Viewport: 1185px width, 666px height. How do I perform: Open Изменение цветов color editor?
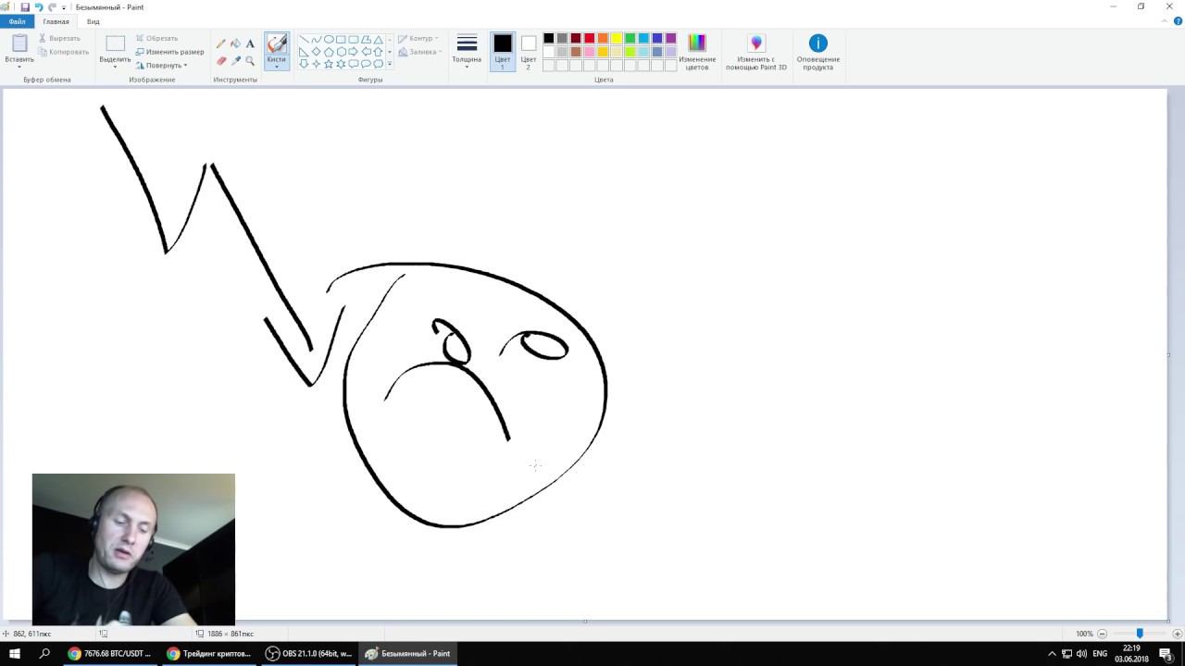tap(697, 51)
